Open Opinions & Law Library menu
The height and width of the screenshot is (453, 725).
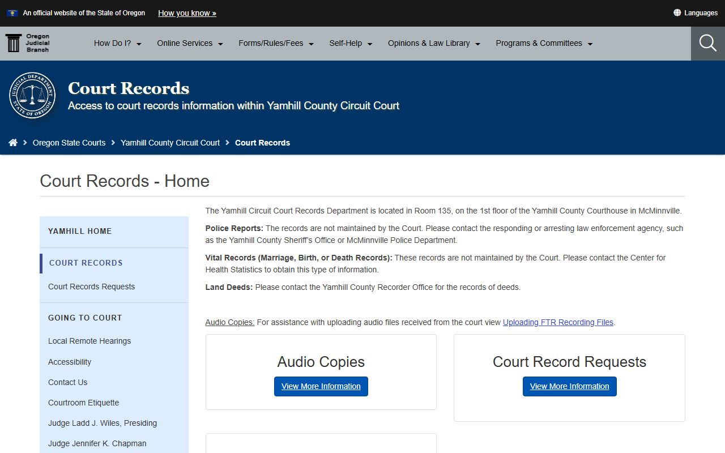(434, 43)
